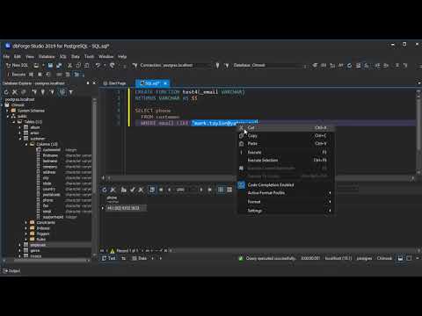Click the editor vertical scrollbar
Screen dimensions: 422x316
click(x=418, y=132)
